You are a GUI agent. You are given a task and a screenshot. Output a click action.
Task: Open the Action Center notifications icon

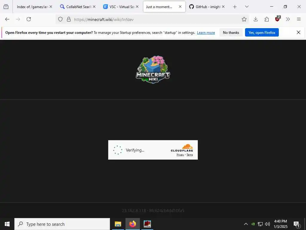coord(296,224)
